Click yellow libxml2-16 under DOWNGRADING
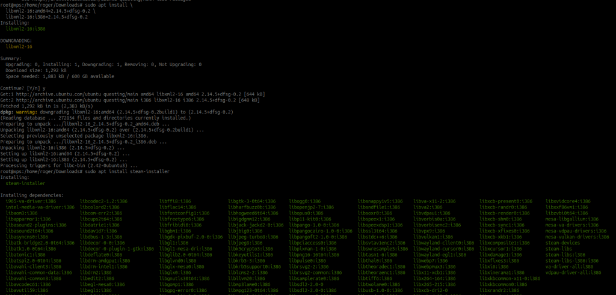Viewport: 616px width, 295px height. [x=18, y=46]
